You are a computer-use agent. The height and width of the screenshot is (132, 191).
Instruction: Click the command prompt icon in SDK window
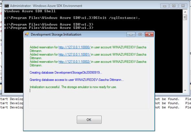(x=6, y=6)
